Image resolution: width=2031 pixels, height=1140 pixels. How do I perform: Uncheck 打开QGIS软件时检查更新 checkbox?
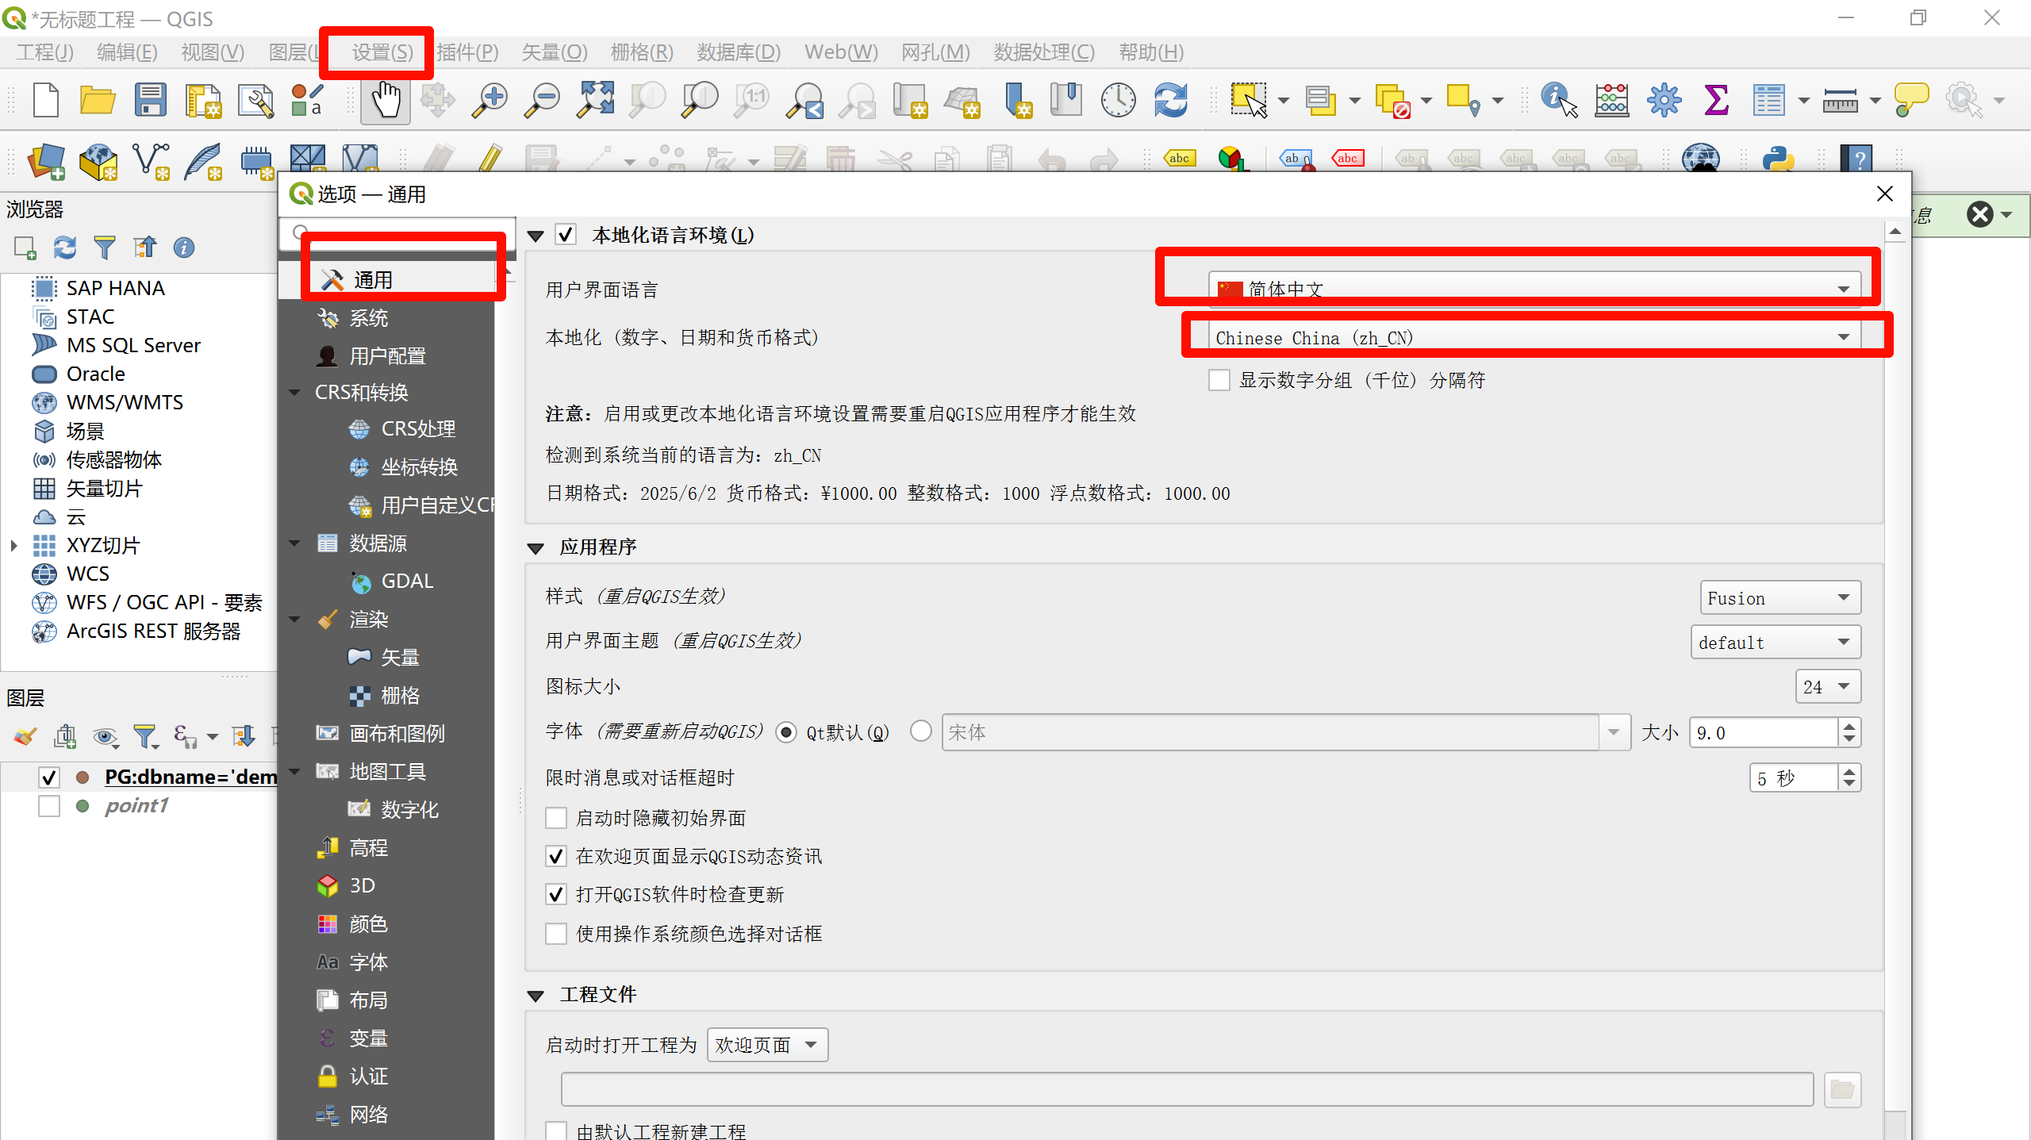pos(556,894)
